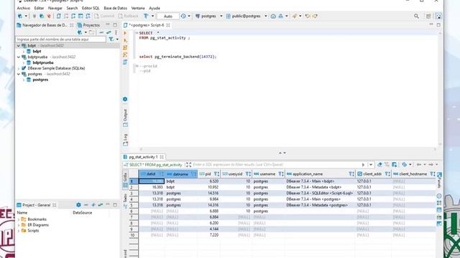460x258 pixels.
Task: Click the remove filter eraser icon
Action: (379, 165)
